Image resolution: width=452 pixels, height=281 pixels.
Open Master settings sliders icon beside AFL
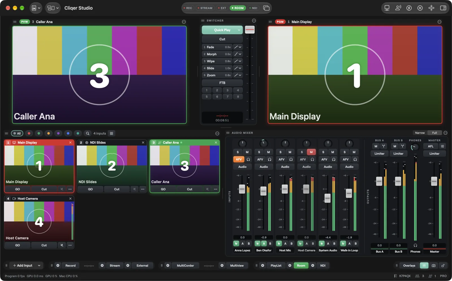442,146
